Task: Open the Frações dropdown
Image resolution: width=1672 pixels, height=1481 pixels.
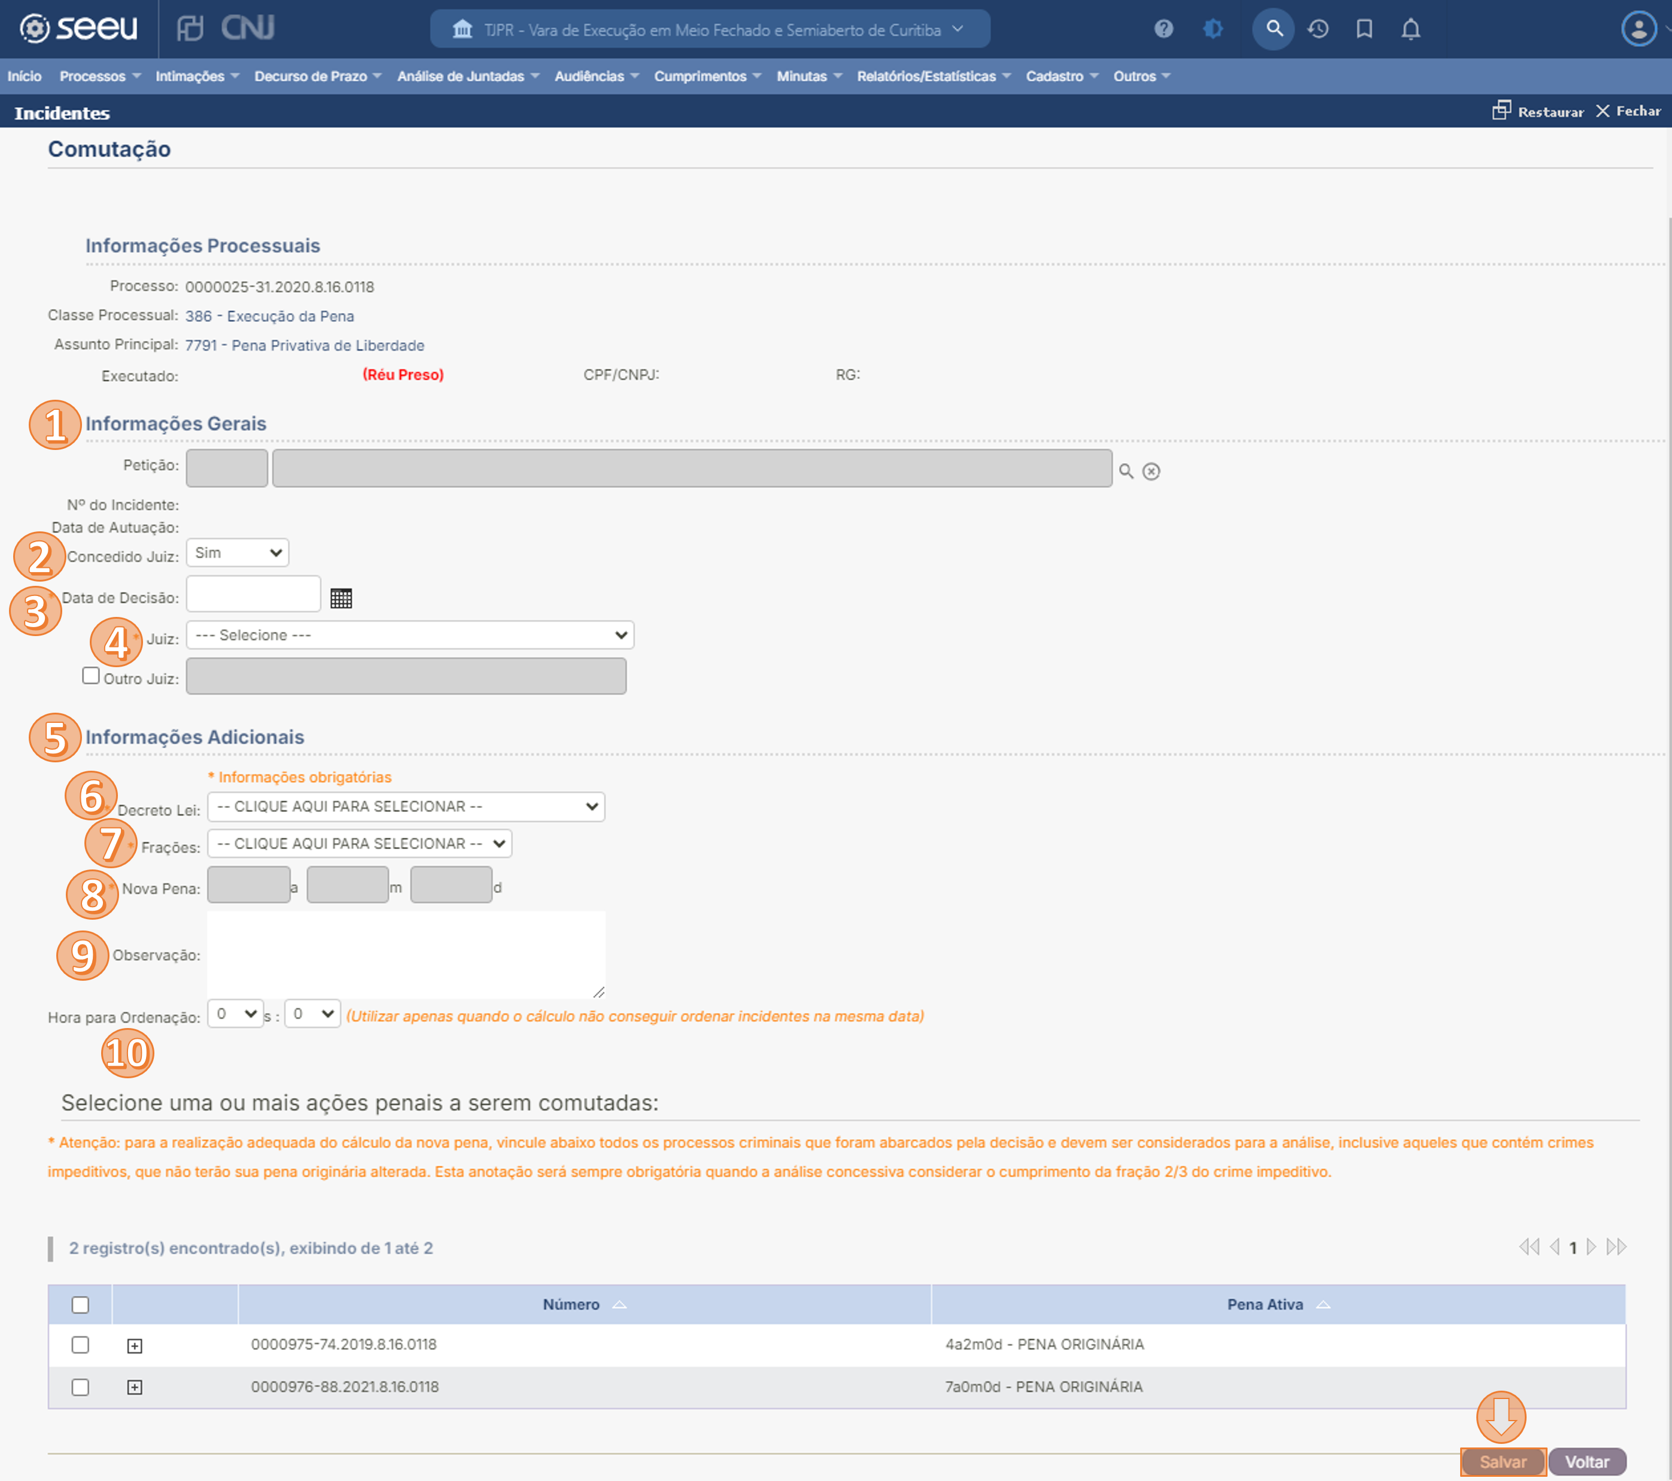Action: (x=360, y=843)
